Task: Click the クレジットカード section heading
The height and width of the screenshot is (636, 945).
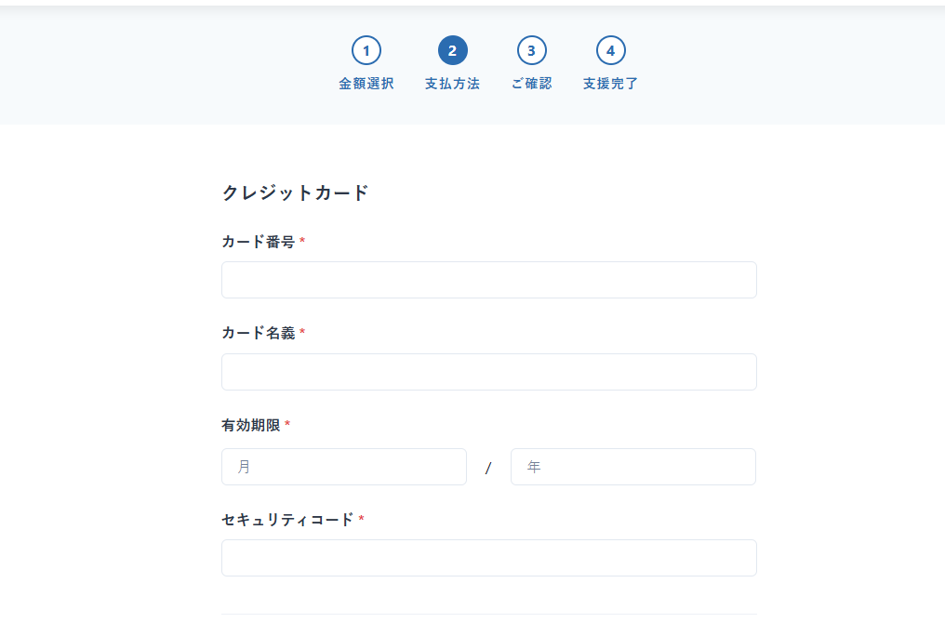Action: pos(295,192)
